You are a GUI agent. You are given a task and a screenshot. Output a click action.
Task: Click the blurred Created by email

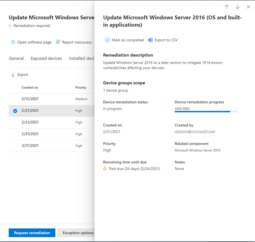point(195,132)
